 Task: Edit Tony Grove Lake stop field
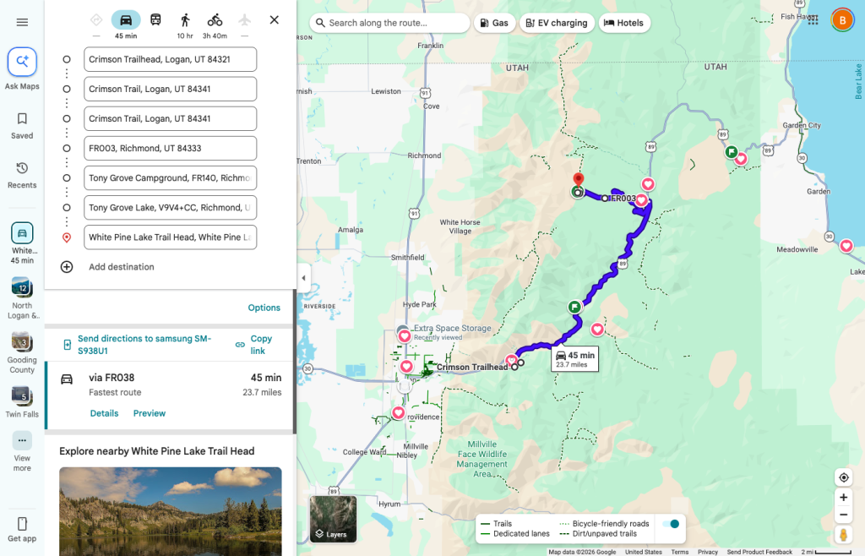point(170,207)
